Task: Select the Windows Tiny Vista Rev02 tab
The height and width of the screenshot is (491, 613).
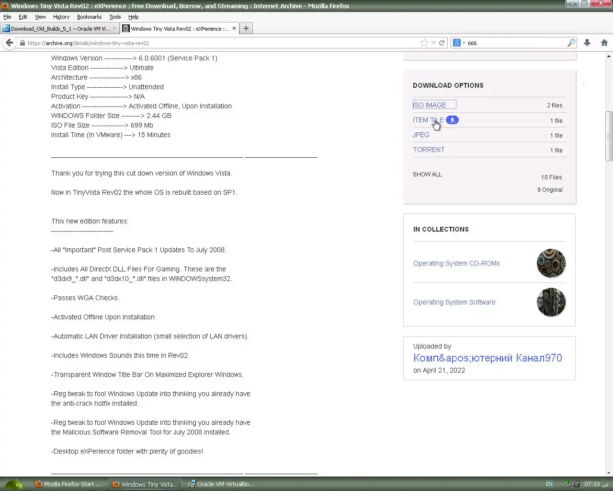Action: click(180, 28)
